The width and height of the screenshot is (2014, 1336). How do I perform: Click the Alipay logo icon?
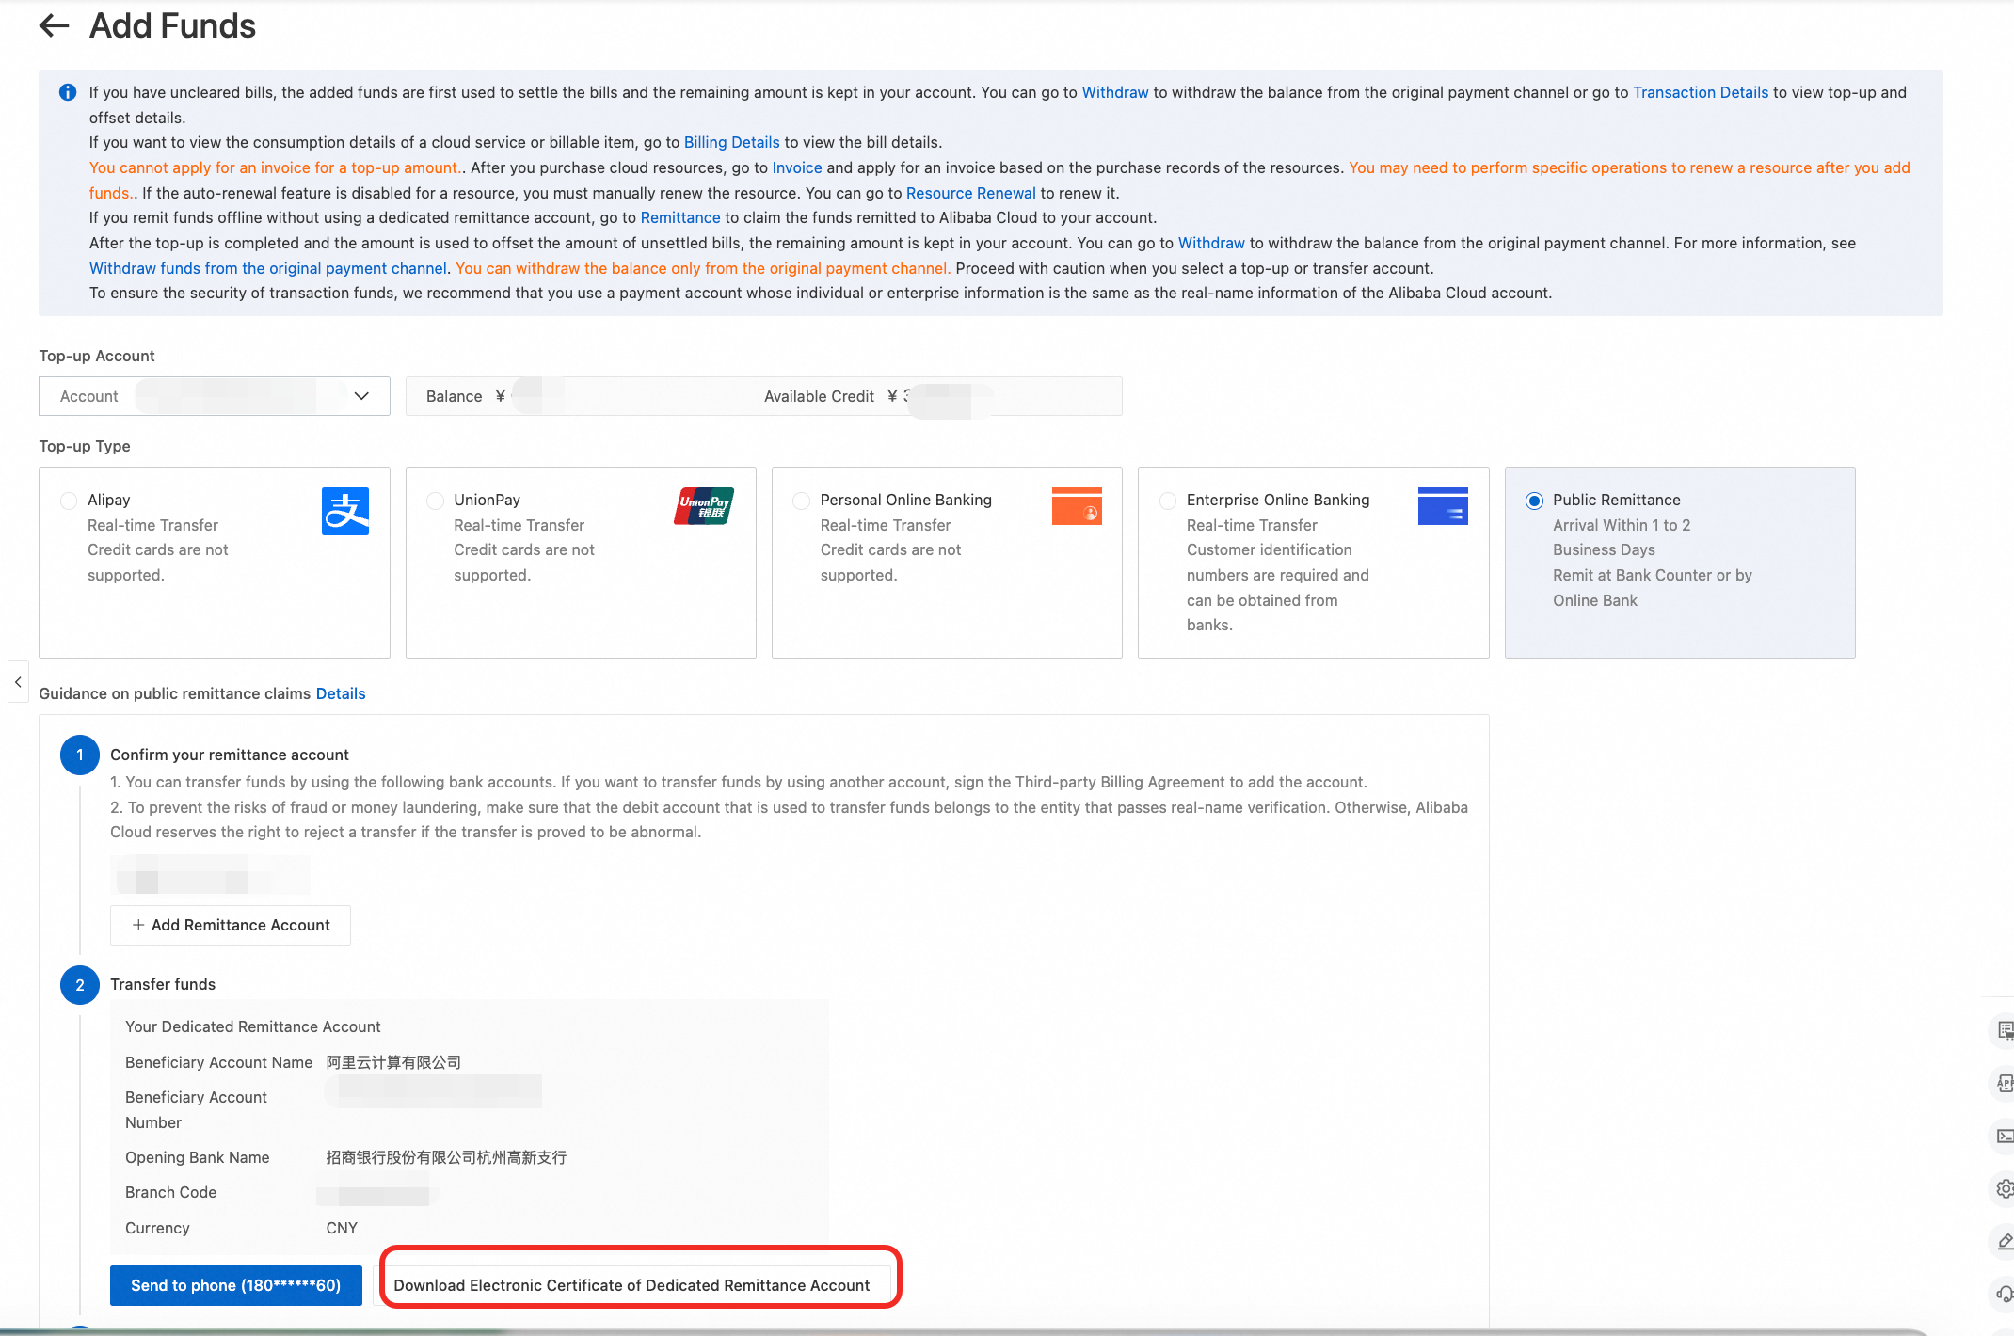[x=345, y=511]
